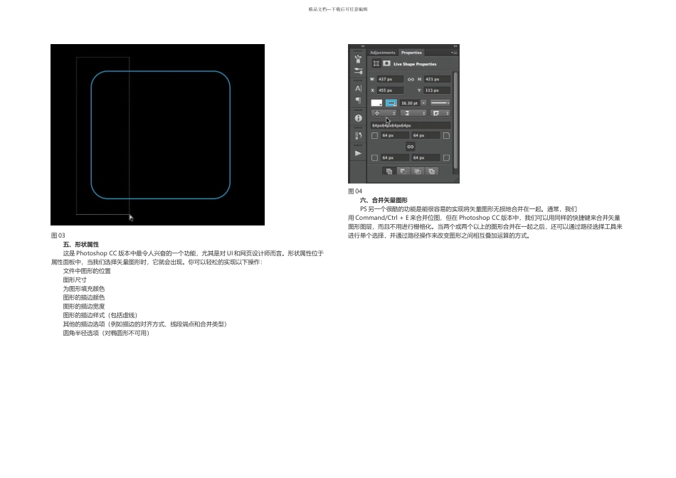Screen dimensions: 676x478
Task: Click the bottom-left corner radius icon
Action: coord(374,158)
